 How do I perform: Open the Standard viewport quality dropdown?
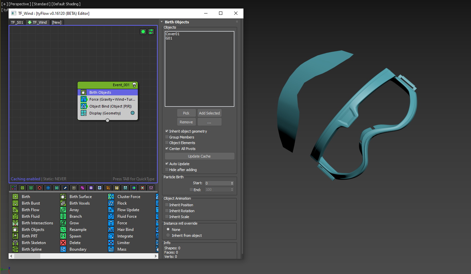click(x=41, y=4)
